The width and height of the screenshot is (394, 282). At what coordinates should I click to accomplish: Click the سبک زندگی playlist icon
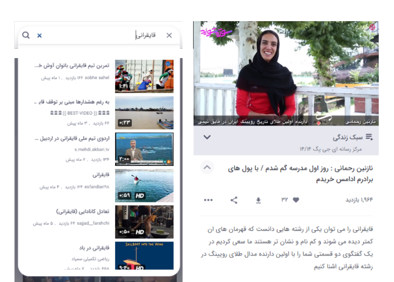[368, 137]
